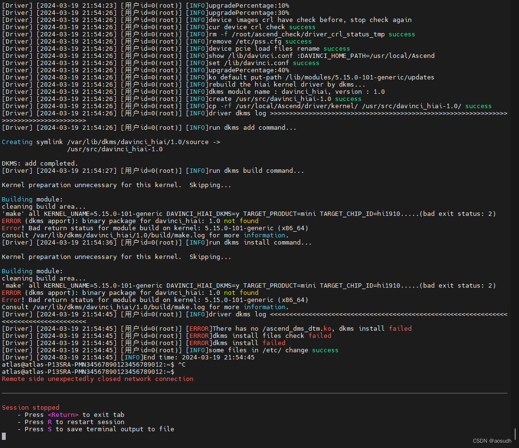
Task: Click "DKMS: add completed." text
Action: coord(40,163)
